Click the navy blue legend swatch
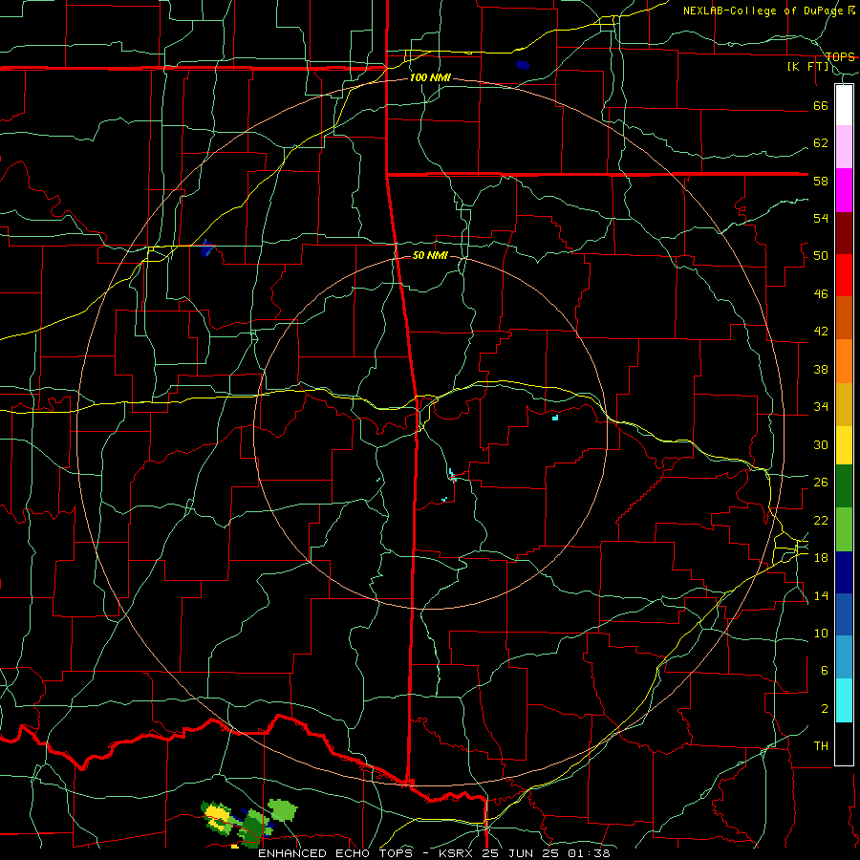The width and height of the screenshot is (860, 860). (844, 572)
